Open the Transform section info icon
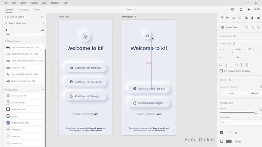Viewport: 262px width, 147px height. point(234,44)
